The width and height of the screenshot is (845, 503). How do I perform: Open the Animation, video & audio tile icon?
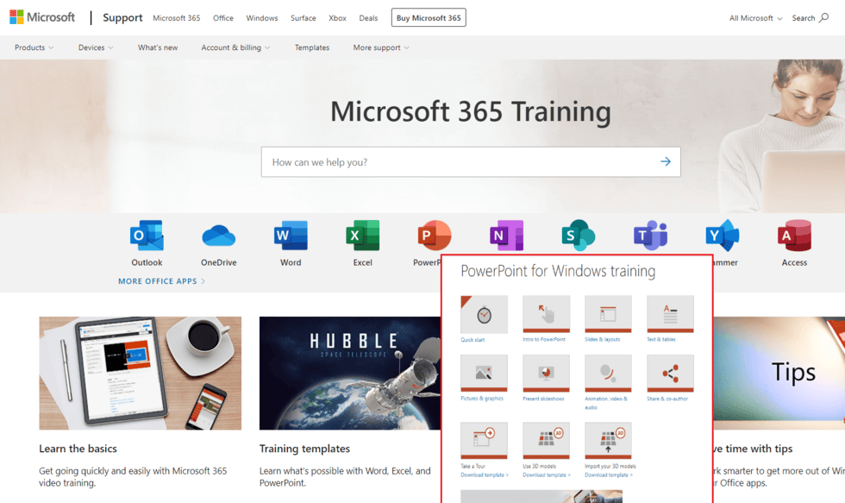pyautogui.click(x=608, y=373)
